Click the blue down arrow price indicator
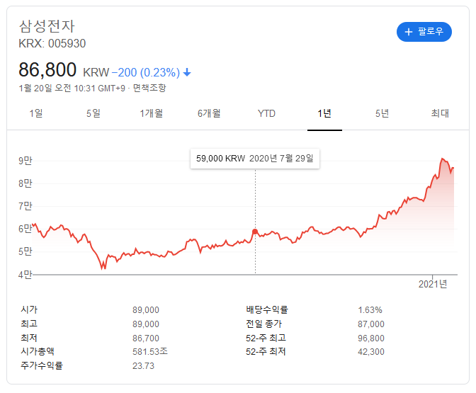The image size is (476, 393). click(x=187, y=72)
